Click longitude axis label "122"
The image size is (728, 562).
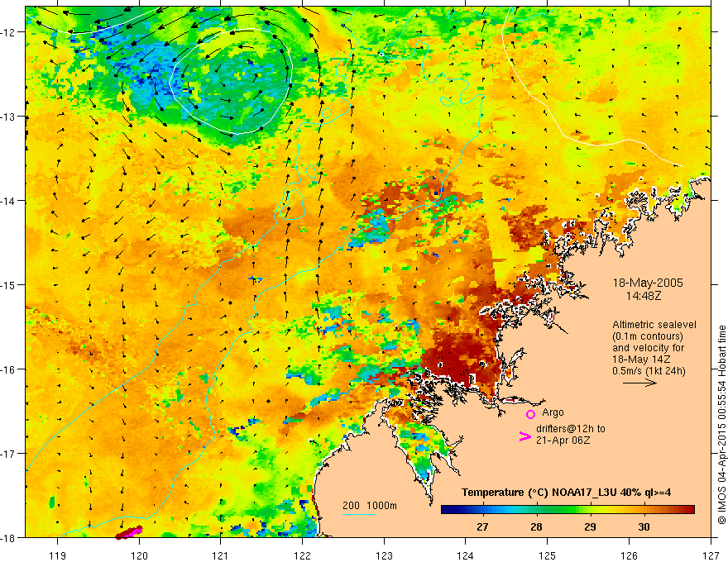[302, 555]
